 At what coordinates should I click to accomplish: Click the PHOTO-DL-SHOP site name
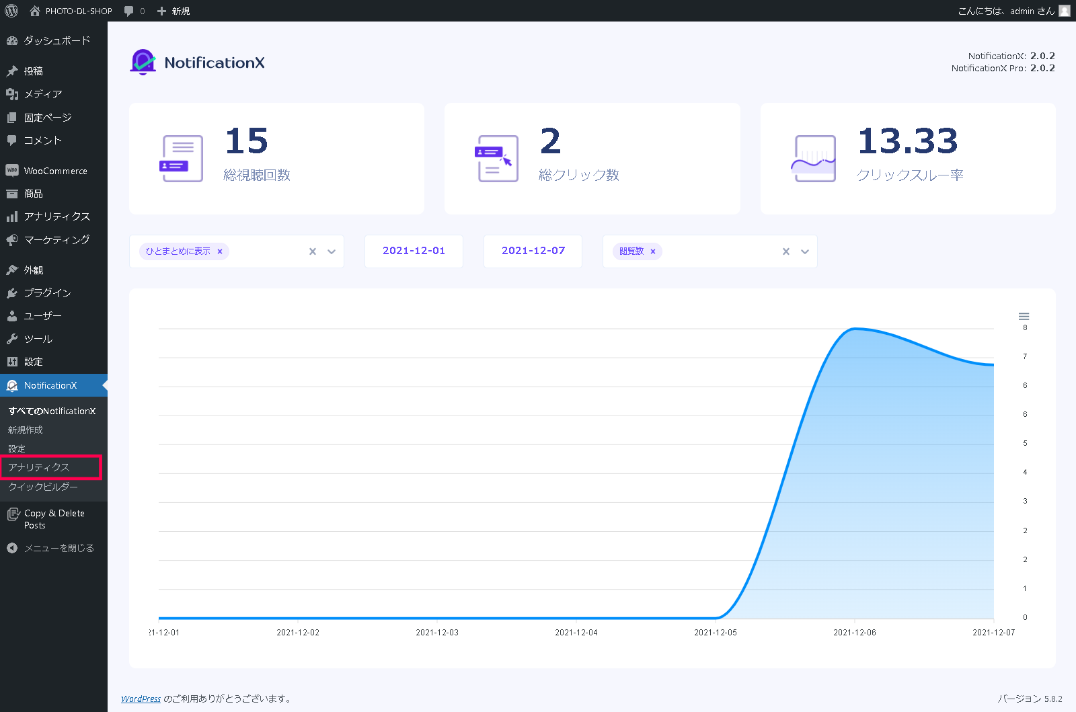79,11
